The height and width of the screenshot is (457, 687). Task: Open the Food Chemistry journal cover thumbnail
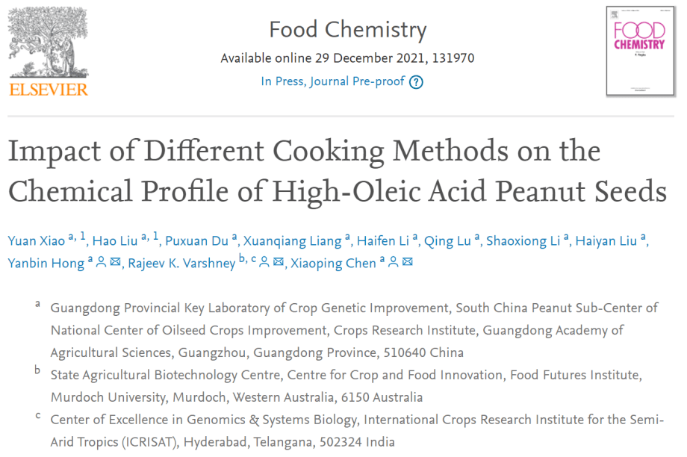[x=638, y=51]
